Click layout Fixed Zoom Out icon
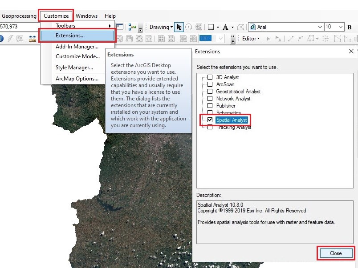358x268 pixels. [171, 39]
